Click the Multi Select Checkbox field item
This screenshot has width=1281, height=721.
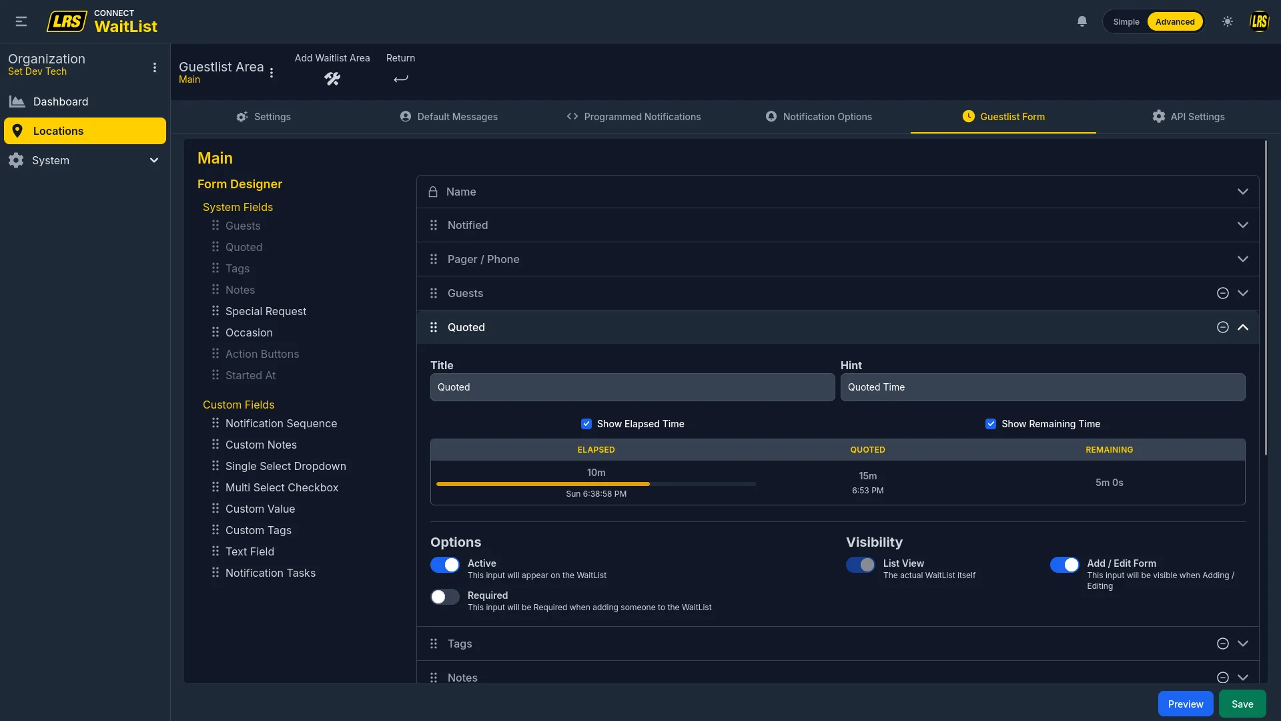pos(282,487)
